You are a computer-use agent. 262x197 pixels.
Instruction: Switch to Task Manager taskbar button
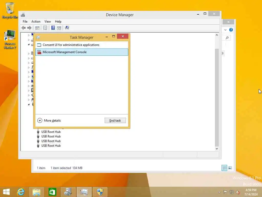pyautogui.click(x=84, y=192)
